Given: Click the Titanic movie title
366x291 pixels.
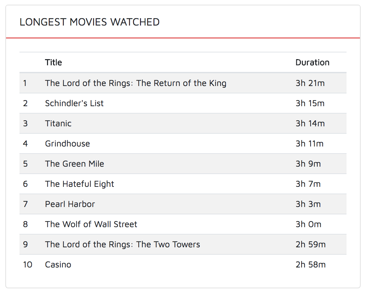Looking at the screenshot, I should tap(58, 123).
